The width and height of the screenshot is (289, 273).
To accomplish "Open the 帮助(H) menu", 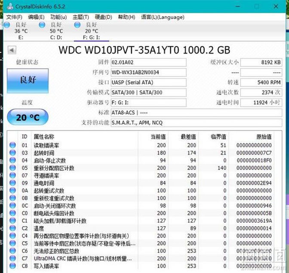I will tap(126, 17).
